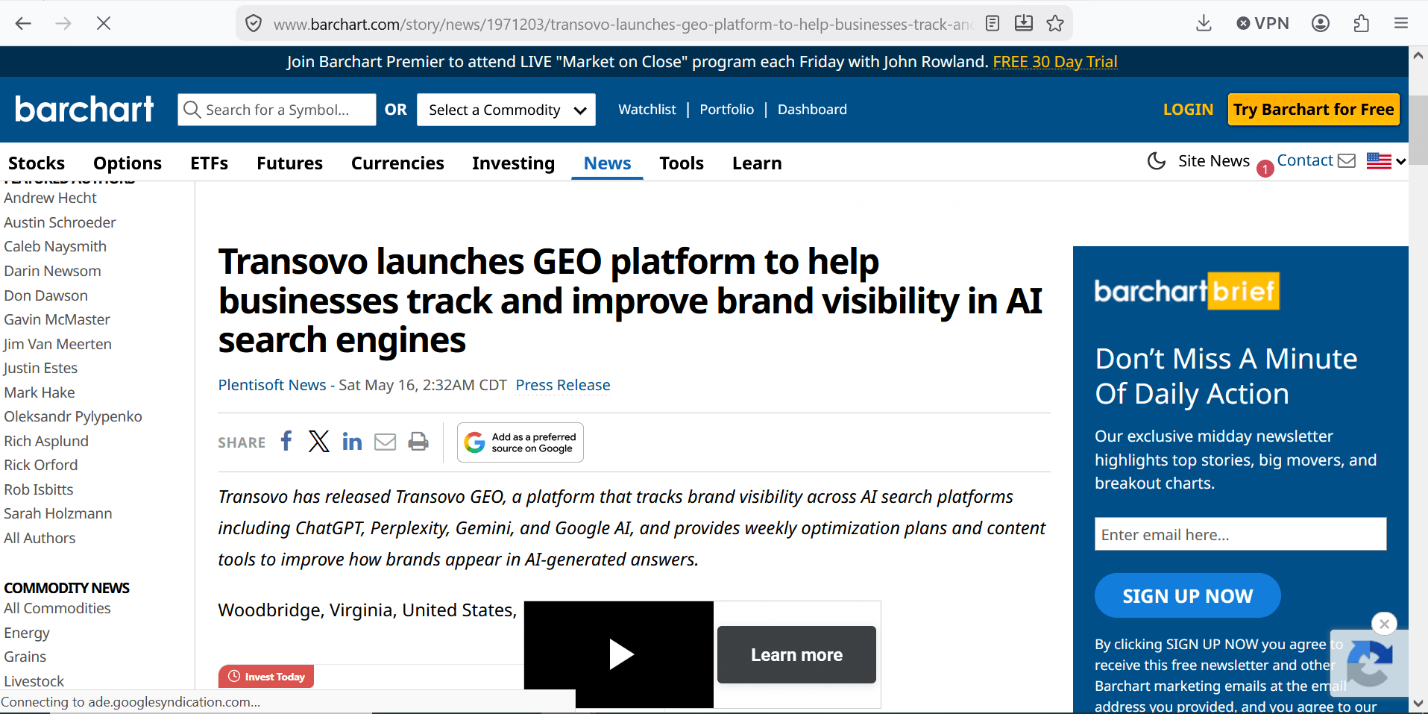Open author Andrew Hecht
Screen dimensions: 1428x714
50,198
